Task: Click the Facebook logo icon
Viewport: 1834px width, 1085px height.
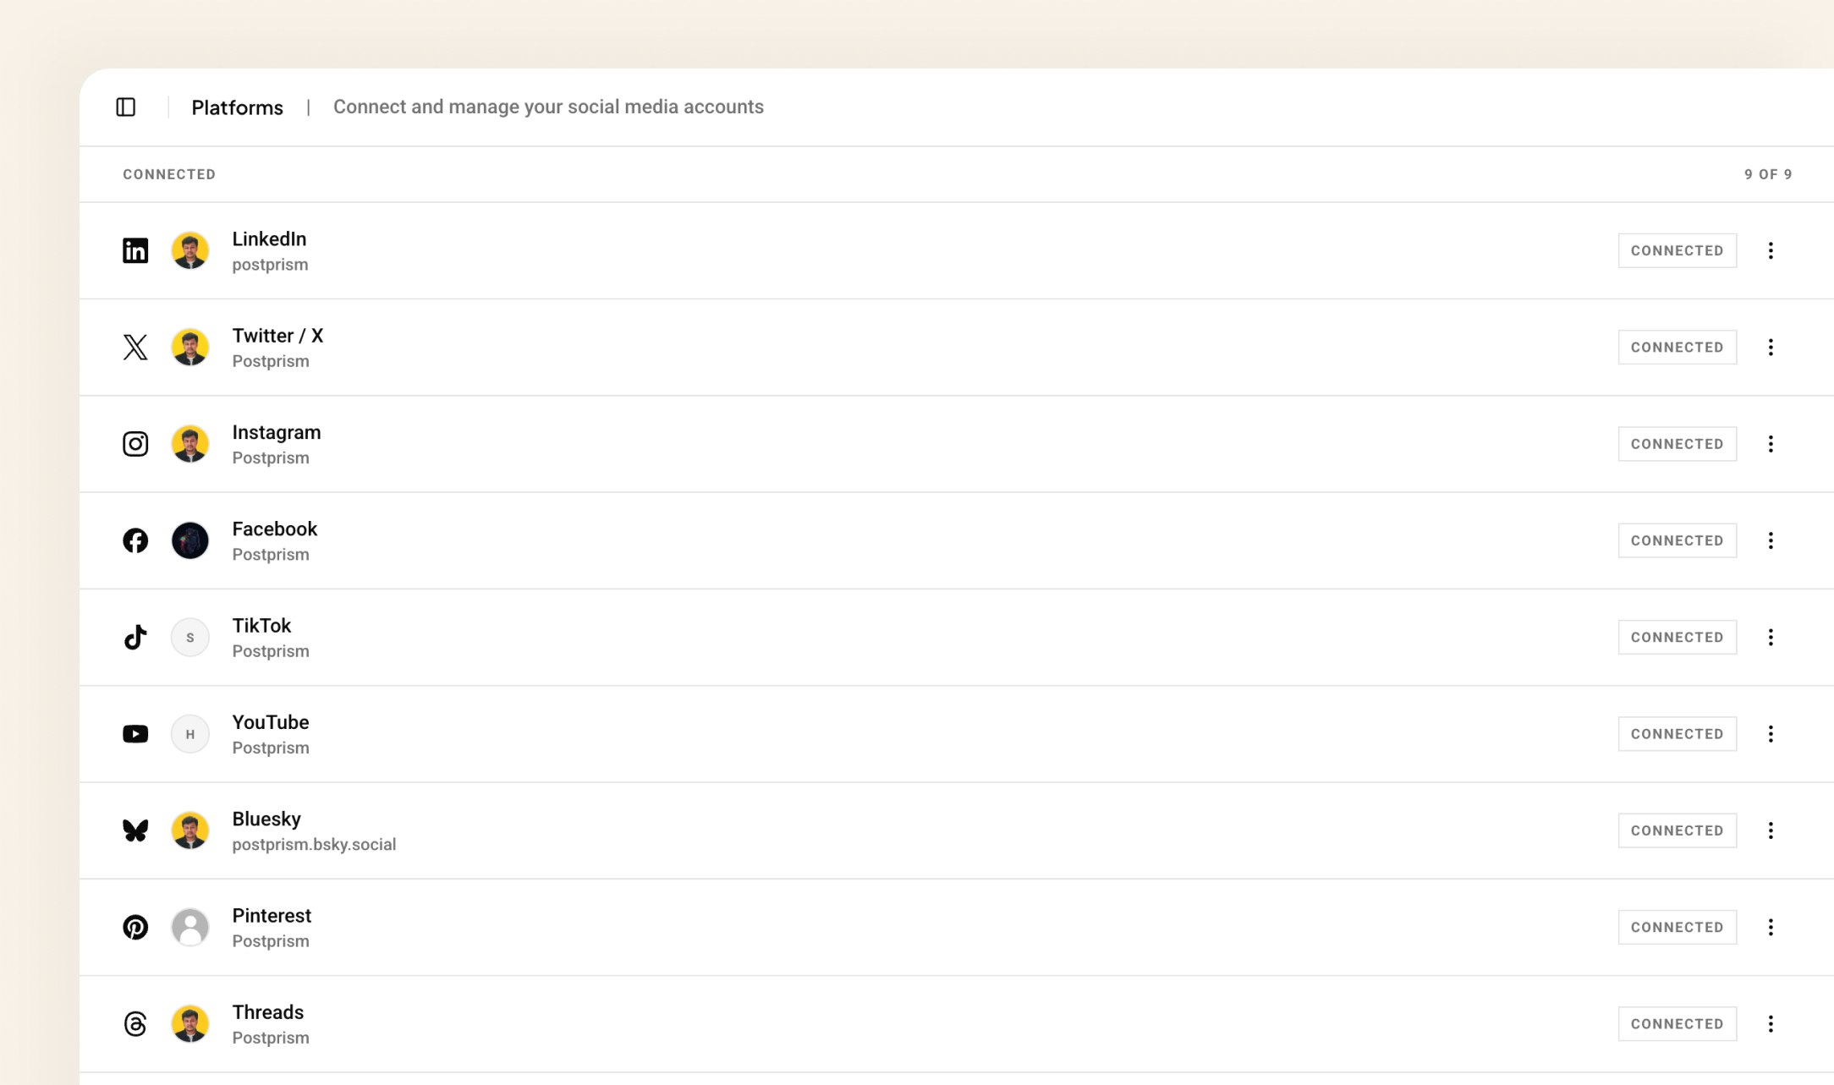Action: [135, 540]
